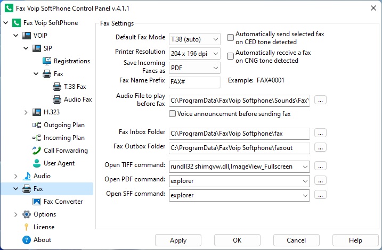Click the Audio music note icon
The image size is (382, 250).
coord(27,176)
